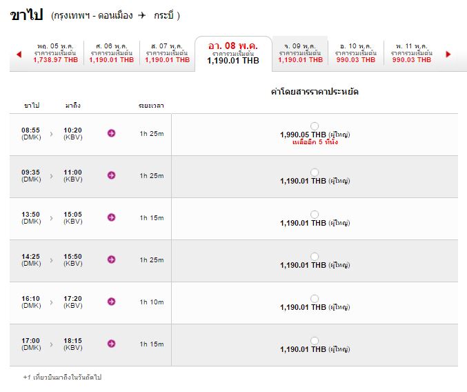Open flight details icon for the 08:55 flight
This screenshot has height=392, width=467.
[x=111, y=133]
